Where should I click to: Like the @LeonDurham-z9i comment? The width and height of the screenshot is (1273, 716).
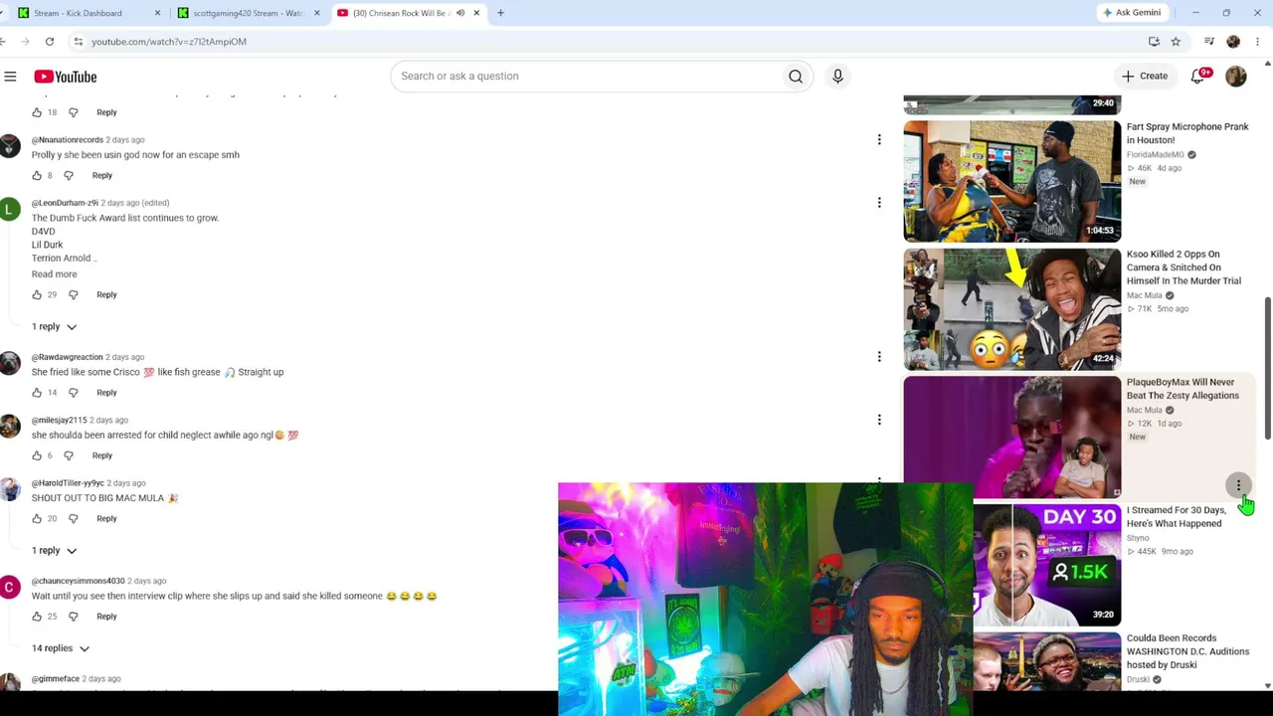37,294
